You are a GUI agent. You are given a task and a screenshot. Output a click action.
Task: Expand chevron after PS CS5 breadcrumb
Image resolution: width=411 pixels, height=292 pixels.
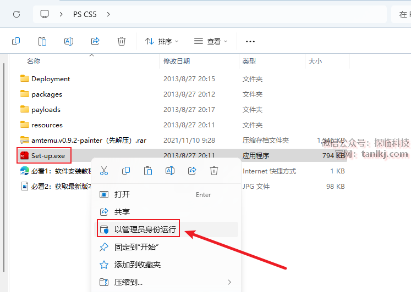click(108, 14)
